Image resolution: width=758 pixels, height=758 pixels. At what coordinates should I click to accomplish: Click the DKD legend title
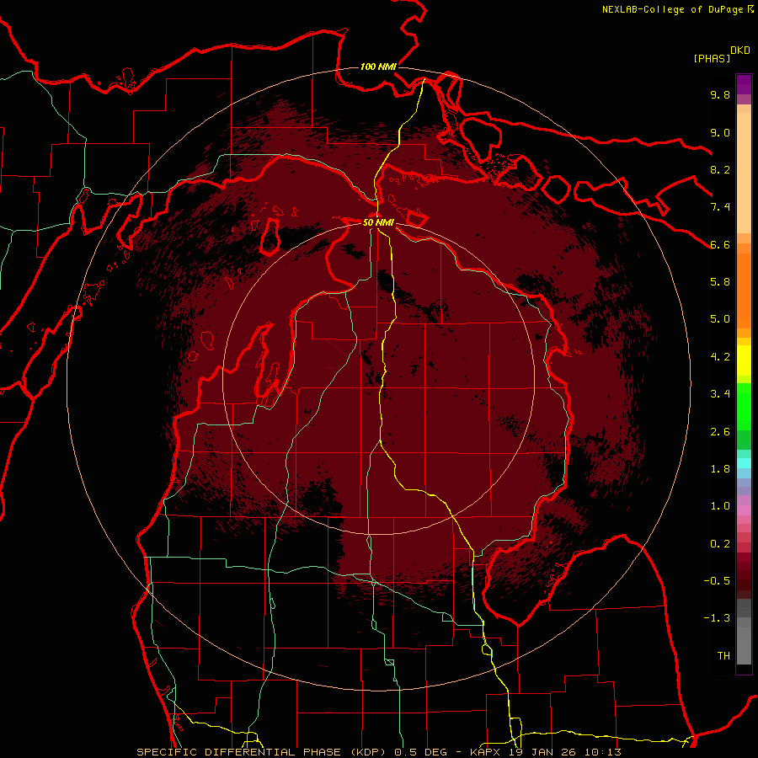click(739, 51)
